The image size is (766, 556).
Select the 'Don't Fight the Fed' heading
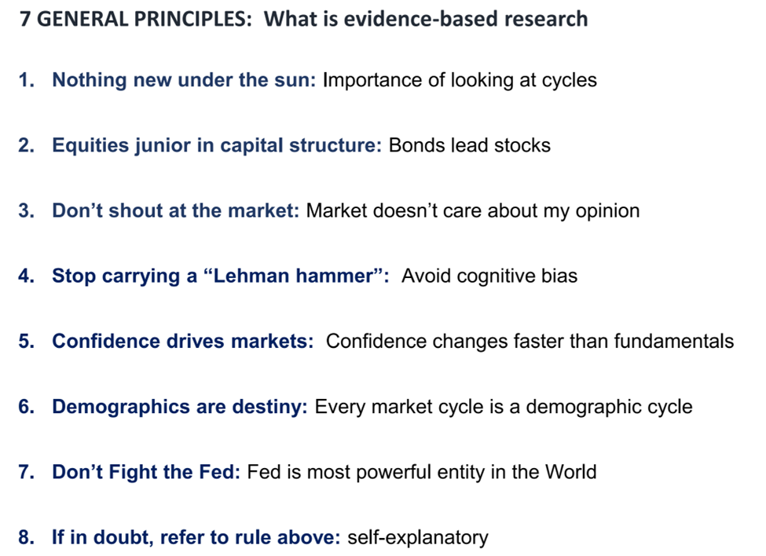[x=146, y=472]
